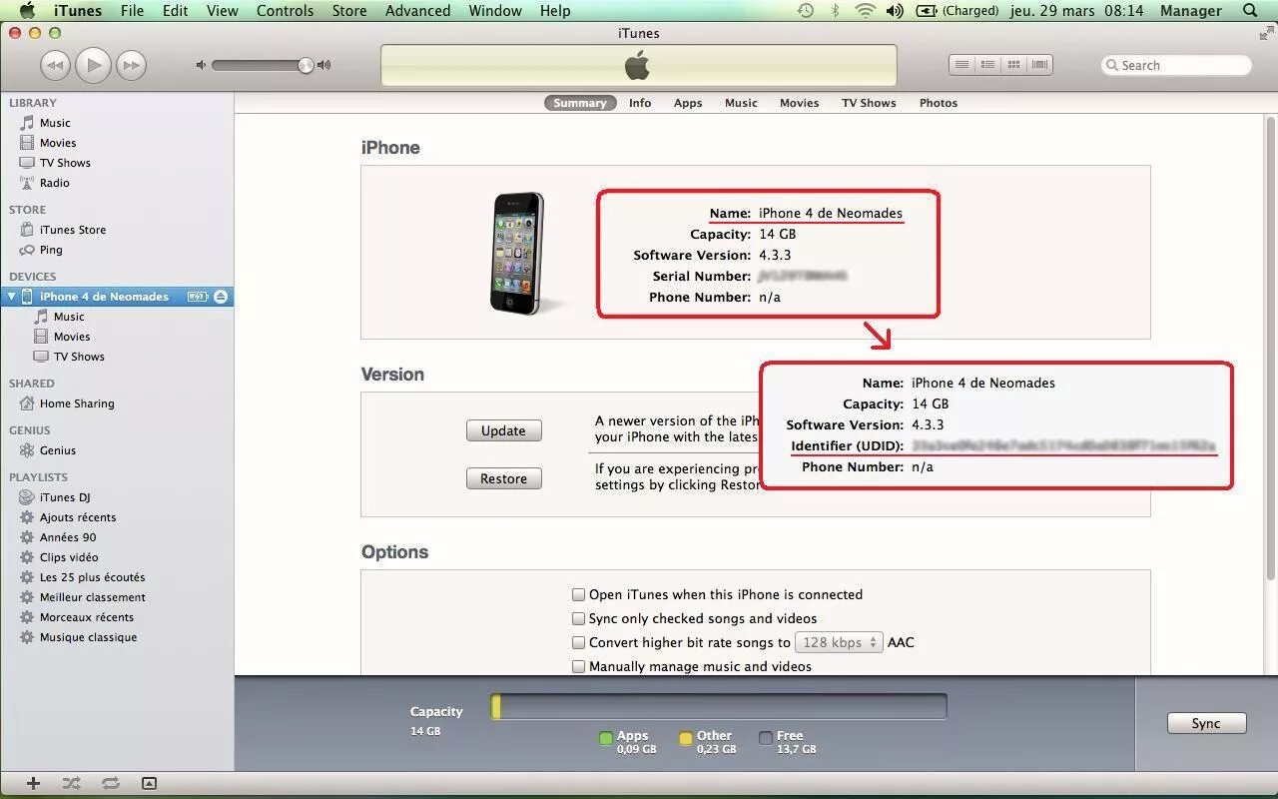This screenshot has height=799, width=1278.
Task: Click the Restore button
Action: [x=503, y=478]
